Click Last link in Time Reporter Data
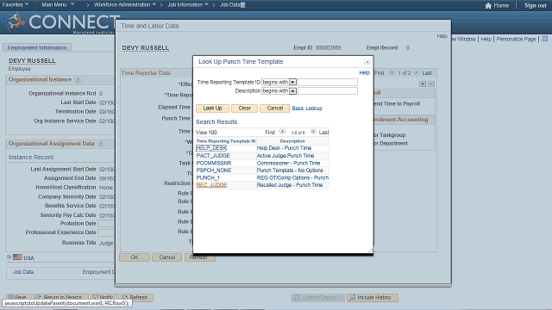 click(x=427, y=72)
